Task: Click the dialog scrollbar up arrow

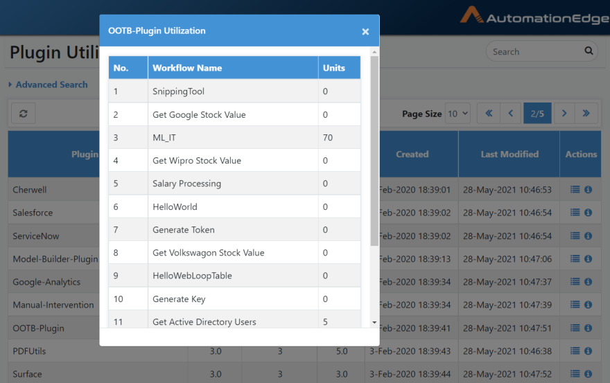Action: [x=374, y=52]
